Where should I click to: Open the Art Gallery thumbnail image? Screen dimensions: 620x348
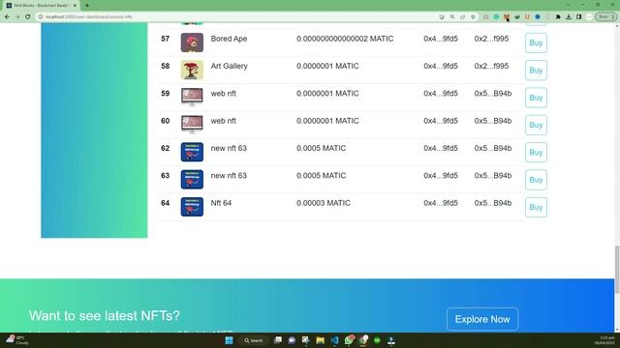(x=192, y=70)
